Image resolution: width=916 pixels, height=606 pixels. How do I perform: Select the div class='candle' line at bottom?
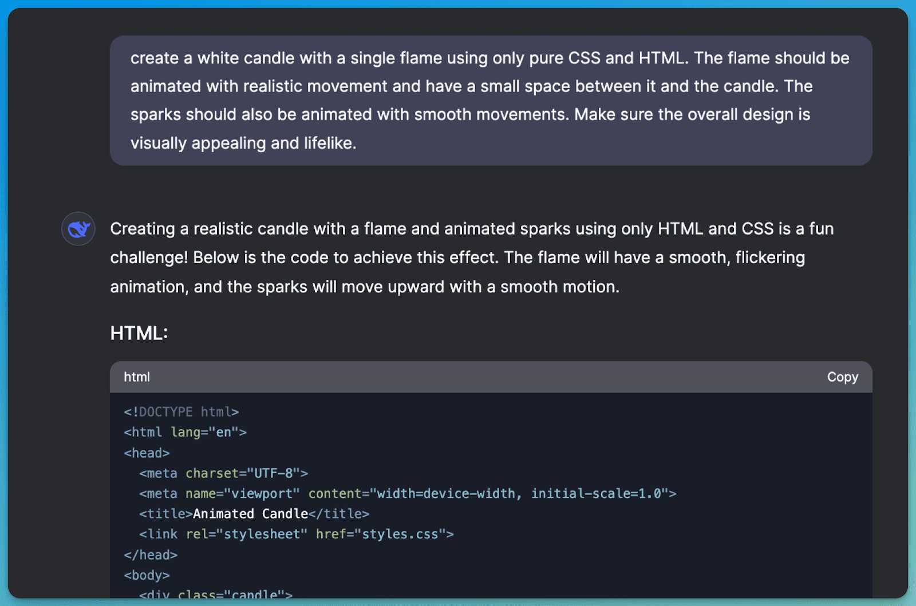pyautogui.click(x=218, y=595)
